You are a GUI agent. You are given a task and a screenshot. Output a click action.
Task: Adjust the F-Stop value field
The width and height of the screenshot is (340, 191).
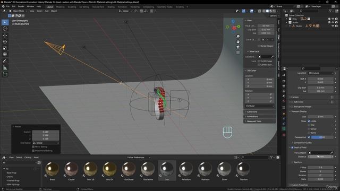tap(321, 168)
